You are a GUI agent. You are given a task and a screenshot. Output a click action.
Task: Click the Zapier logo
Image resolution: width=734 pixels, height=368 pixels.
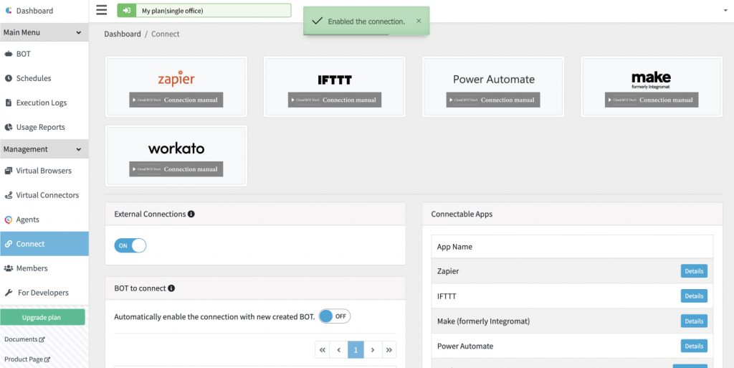pos(176,79)
